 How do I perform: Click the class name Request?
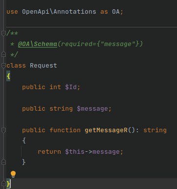(44, 66)
